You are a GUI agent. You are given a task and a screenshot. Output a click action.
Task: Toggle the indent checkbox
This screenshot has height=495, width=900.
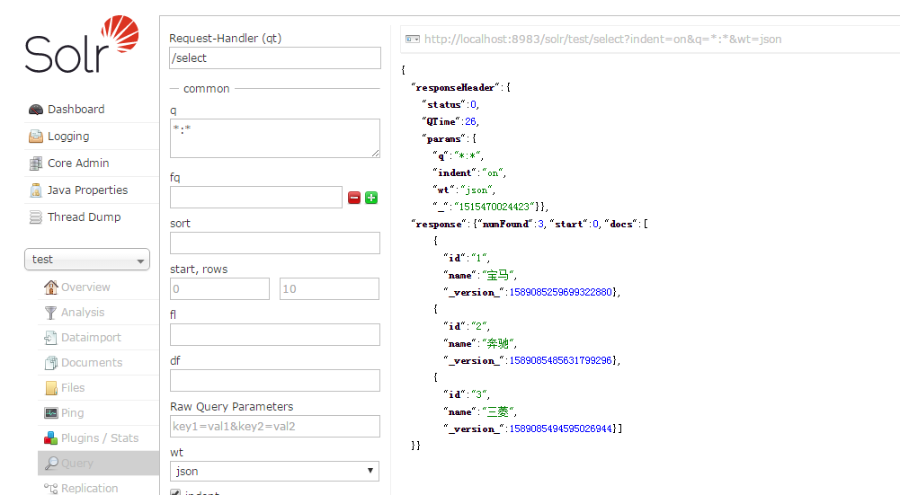pyautogui.click(x=175, y=492)
